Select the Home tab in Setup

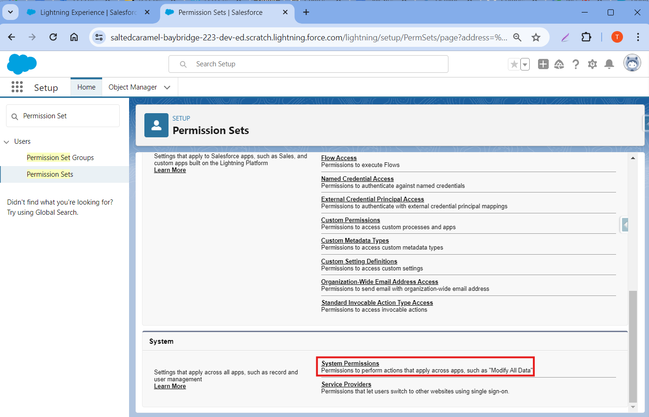86,87
